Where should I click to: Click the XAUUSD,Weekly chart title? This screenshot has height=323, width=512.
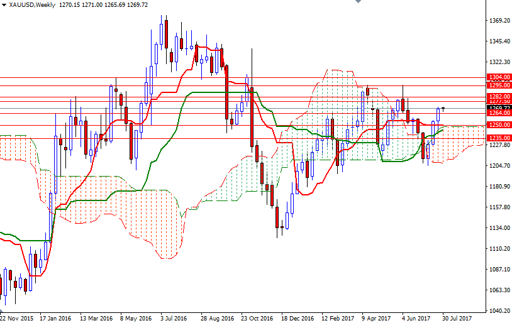point(32,5)
